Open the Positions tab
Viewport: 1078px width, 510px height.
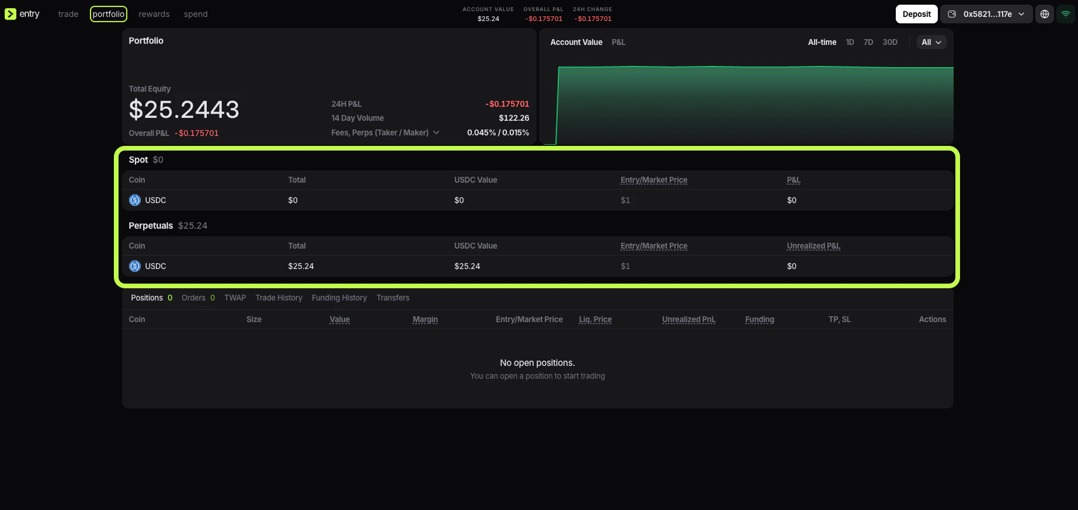(x=152, y=298)
